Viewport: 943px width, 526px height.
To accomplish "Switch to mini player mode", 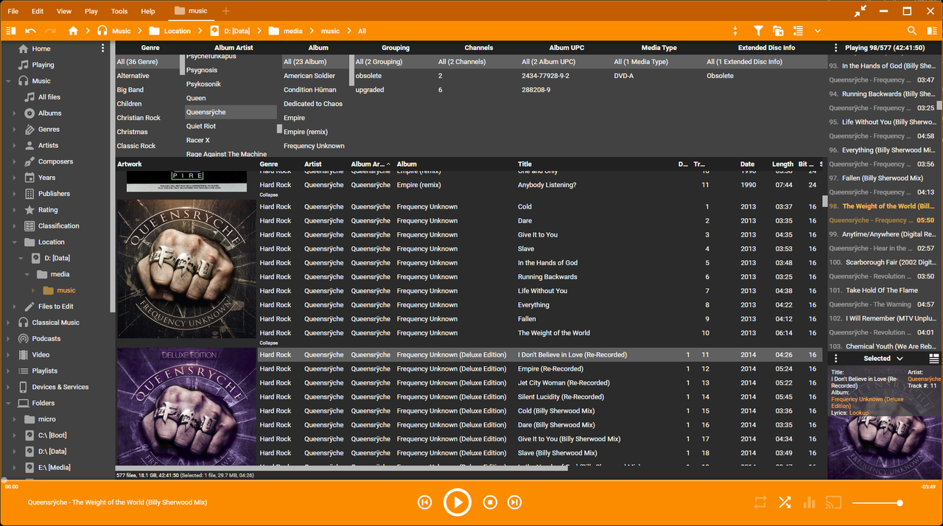I will click(x=860, y=11).
